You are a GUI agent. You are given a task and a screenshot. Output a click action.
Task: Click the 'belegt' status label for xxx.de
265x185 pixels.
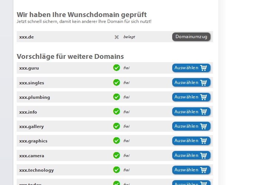pos(129,37)
